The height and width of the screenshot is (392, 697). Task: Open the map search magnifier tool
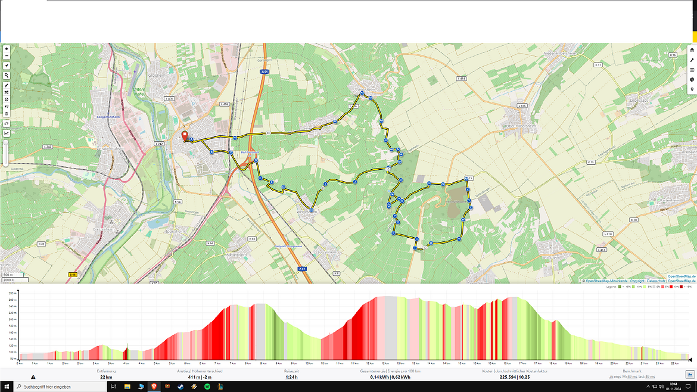point(6,75)
